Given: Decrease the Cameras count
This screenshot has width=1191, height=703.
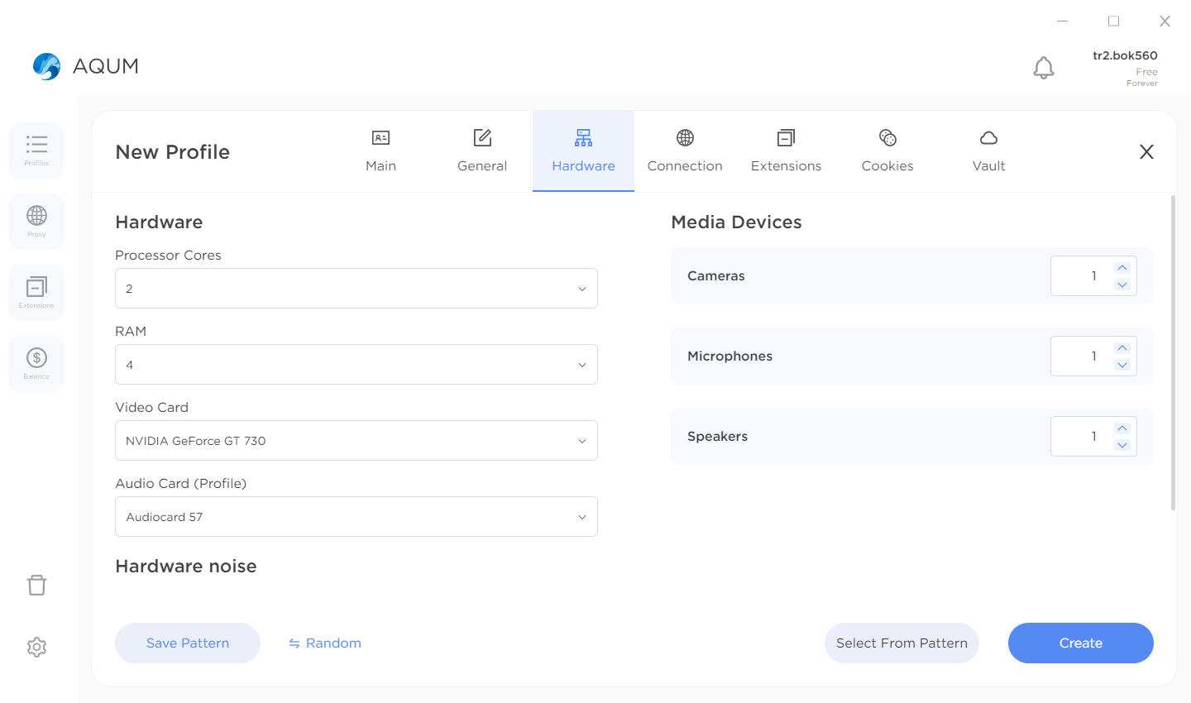Looking at the screenshot, I should [x=1122, y=285].
